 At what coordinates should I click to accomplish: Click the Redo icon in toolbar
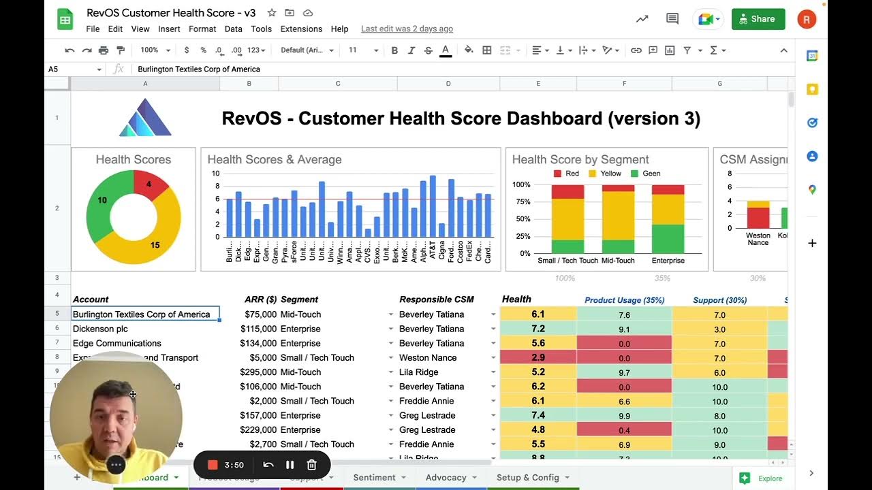[87, 50]
